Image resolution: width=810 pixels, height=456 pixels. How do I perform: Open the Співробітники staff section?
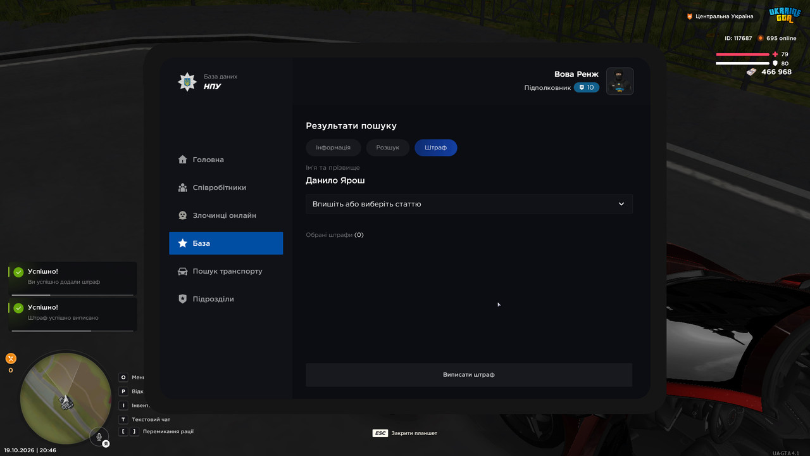[x=226, y=187]
